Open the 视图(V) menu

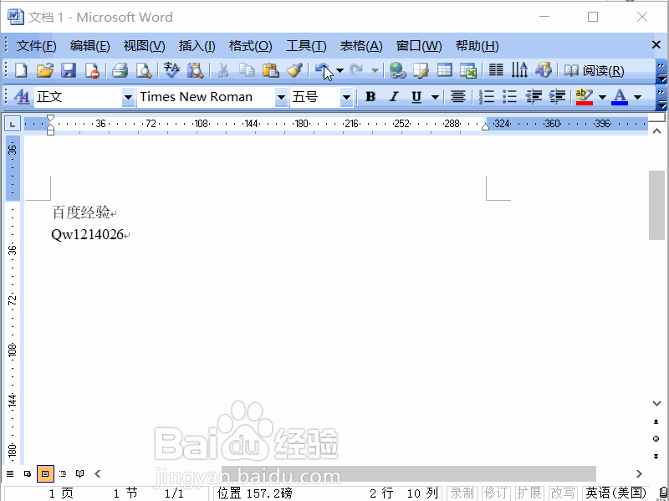(144, 46)
